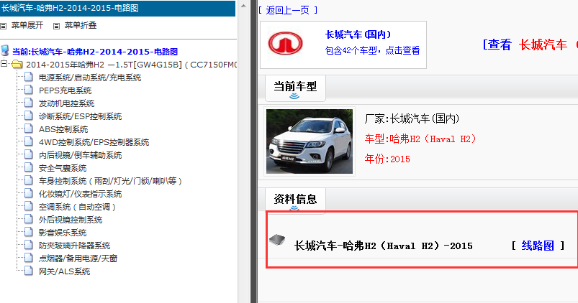This screenshot has width=578, height=303.
Task: Click page icon for 外后视镜控制系统
Action: 28,219
